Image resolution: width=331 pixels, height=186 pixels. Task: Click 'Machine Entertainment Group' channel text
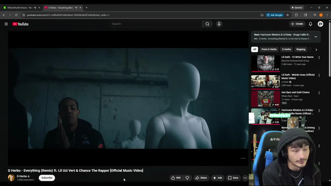coord(295,61)
